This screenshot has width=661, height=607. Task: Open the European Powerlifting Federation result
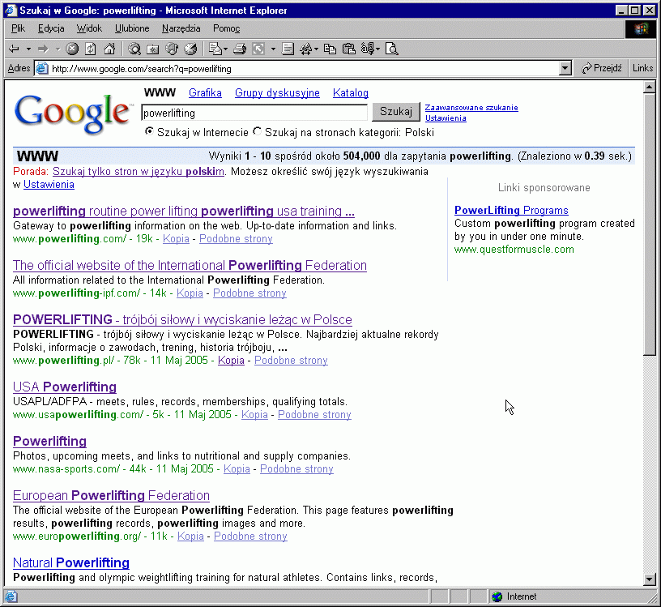[111, 495]
